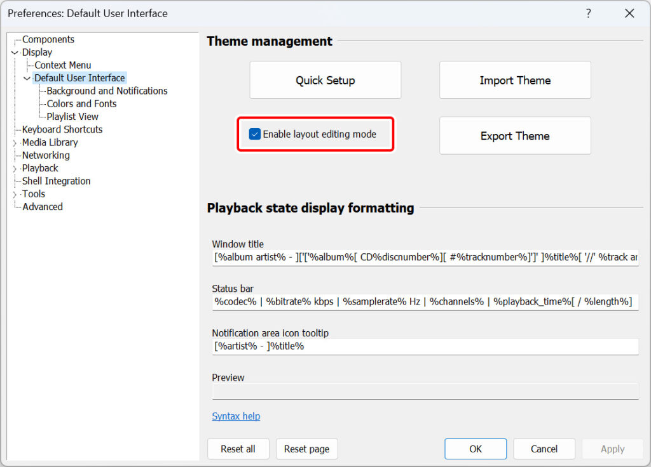Click the Quick Setup button
The width and height of the screenshot is (651, 467).
(325, 80)
